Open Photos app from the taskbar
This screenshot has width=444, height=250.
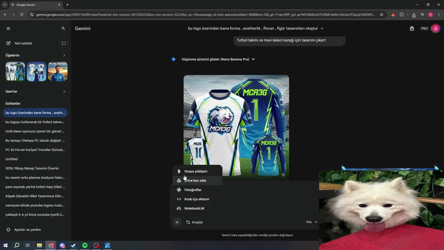(x=108, y=245)
